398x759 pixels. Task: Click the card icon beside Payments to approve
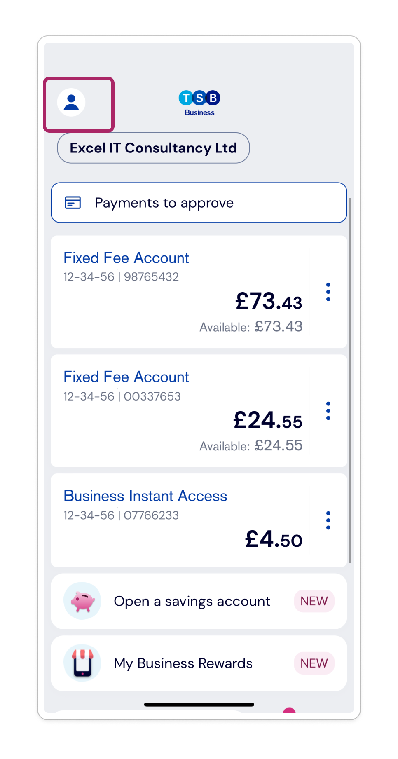(x=73, y=203)
